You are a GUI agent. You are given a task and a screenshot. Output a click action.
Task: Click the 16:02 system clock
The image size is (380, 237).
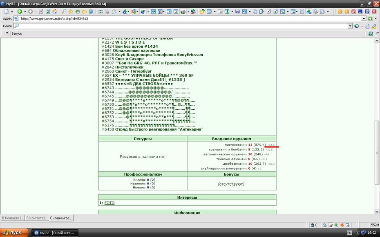pos(371,233)
